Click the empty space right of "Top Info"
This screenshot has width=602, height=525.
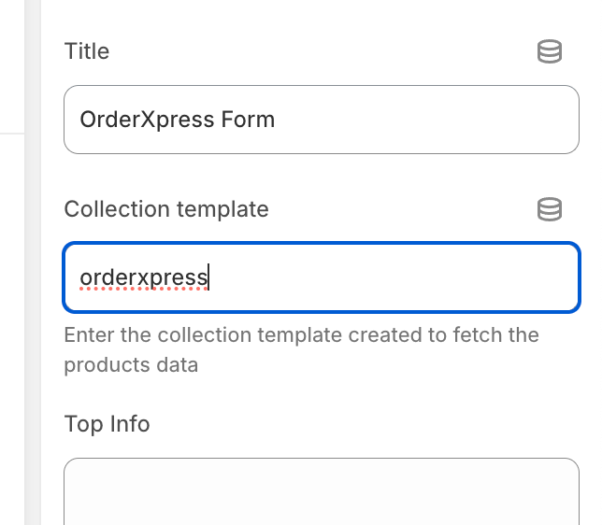click(374, 424)
